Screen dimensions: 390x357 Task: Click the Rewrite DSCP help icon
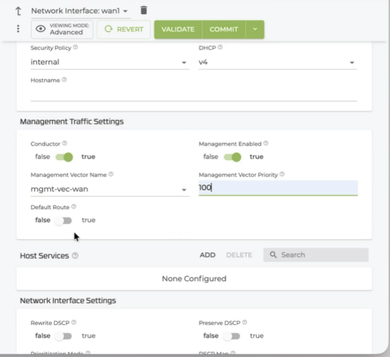coord(74,322)
